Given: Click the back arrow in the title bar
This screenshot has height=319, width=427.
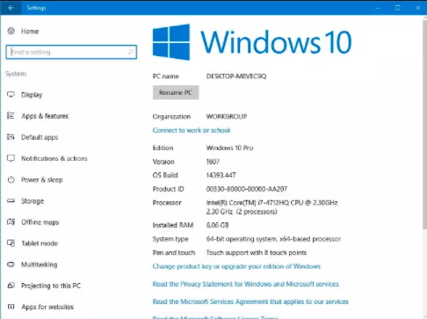Looking at the screenshot, I should [11, 8].
